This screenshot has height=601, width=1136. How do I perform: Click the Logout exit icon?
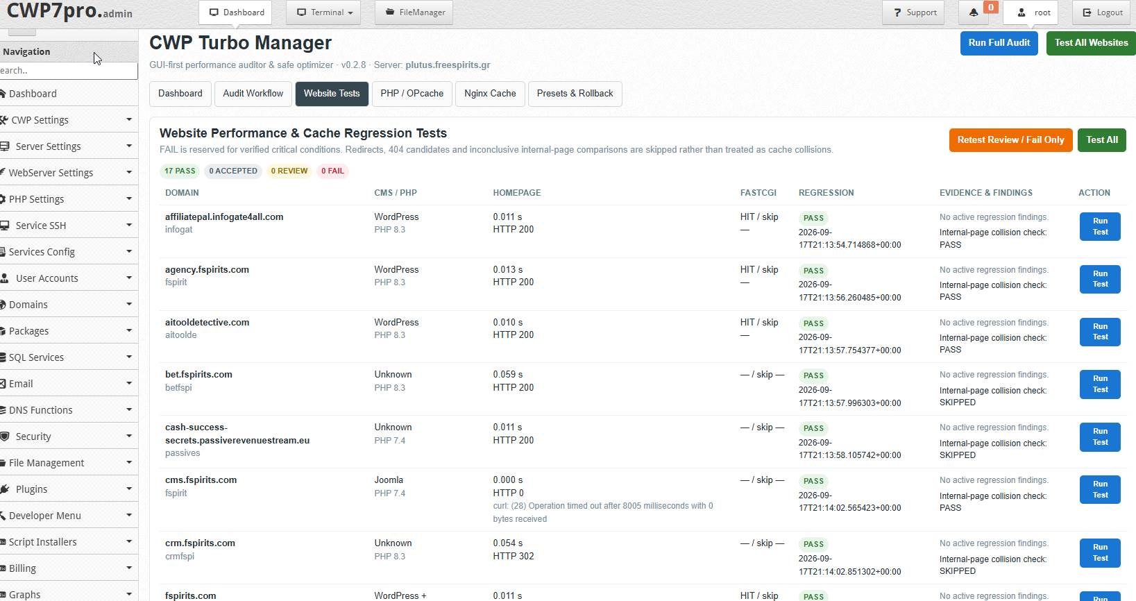pos(1087,12)
